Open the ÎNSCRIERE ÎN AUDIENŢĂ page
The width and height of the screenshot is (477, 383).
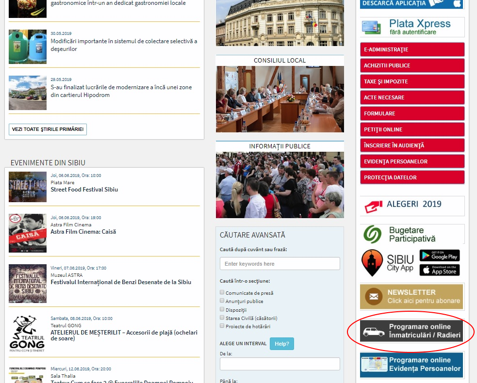(411, 145)
